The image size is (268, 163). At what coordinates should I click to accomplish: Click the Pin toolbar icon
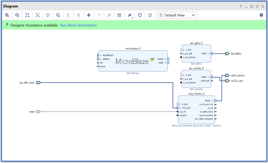[x=130, y=15]
